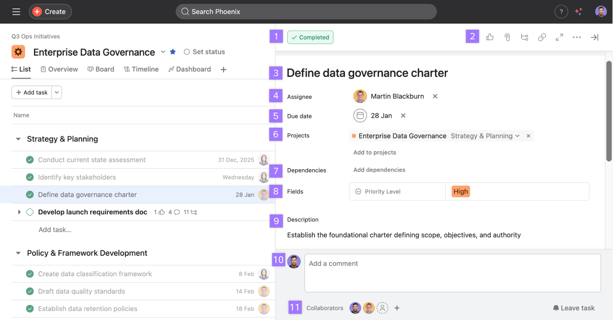
Task: Click the High priority level tag
Action: (x=460, y=191)
